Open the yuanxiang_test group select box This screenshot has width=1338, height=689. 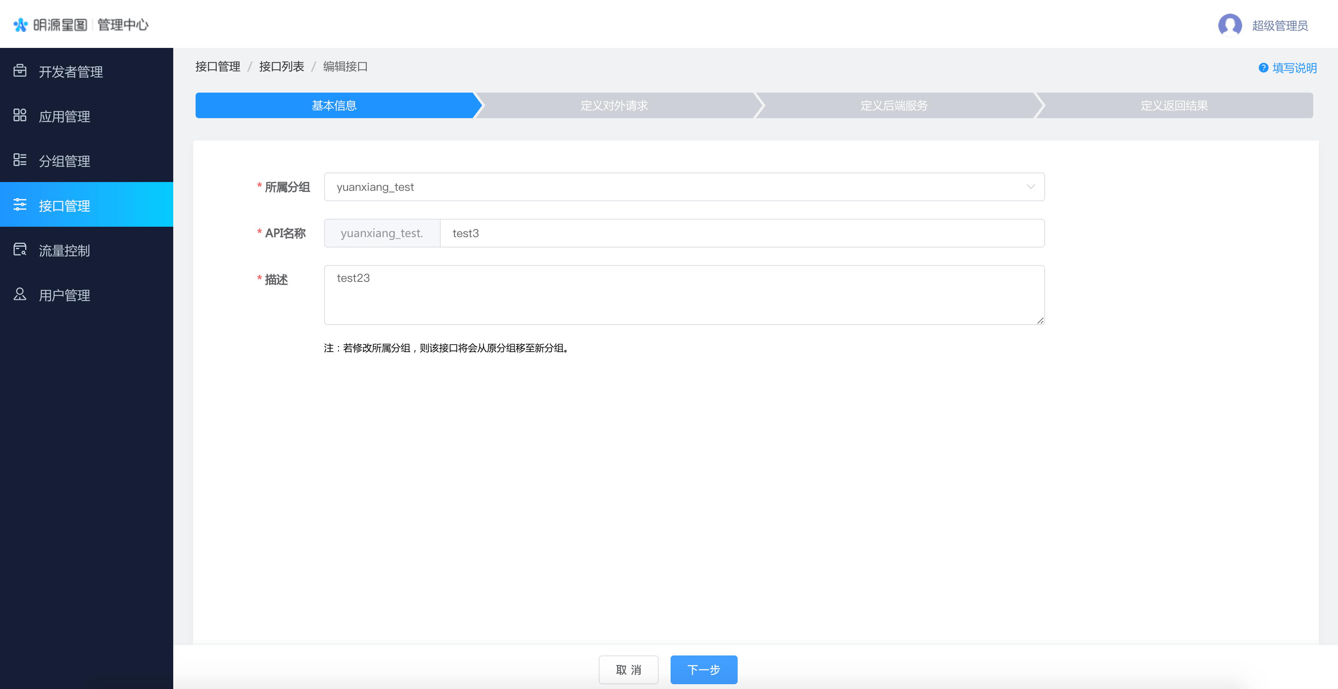point(675,187)
